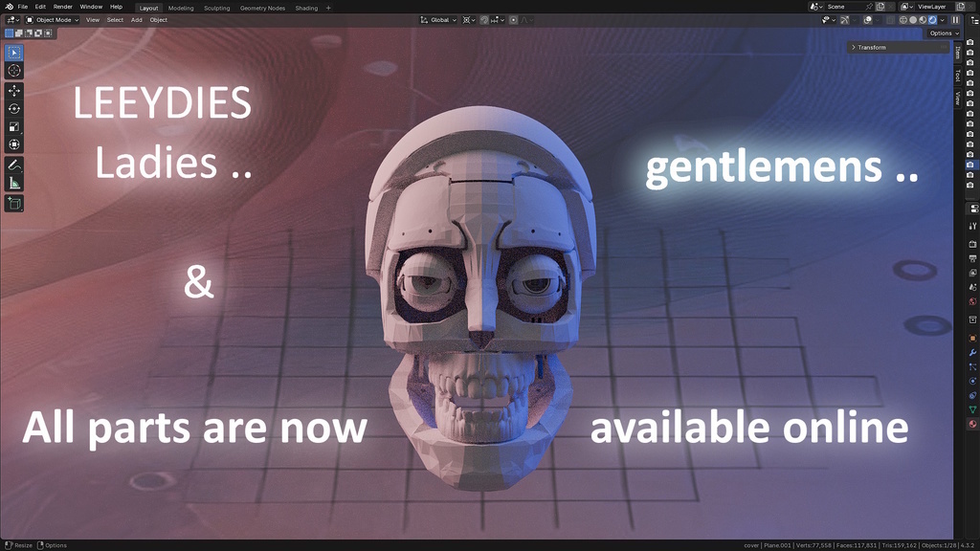Select the Annotate tool
This screenshot has height=551, width=980.
pos(13,165)
